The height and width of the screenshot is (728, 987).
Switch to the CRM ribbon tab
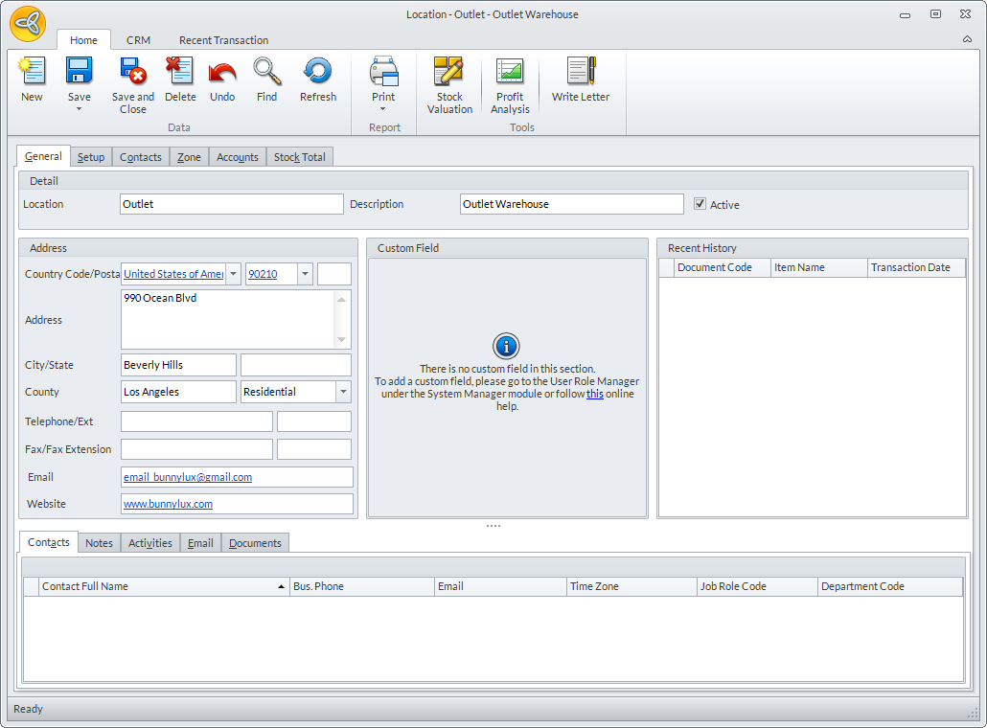138,40
